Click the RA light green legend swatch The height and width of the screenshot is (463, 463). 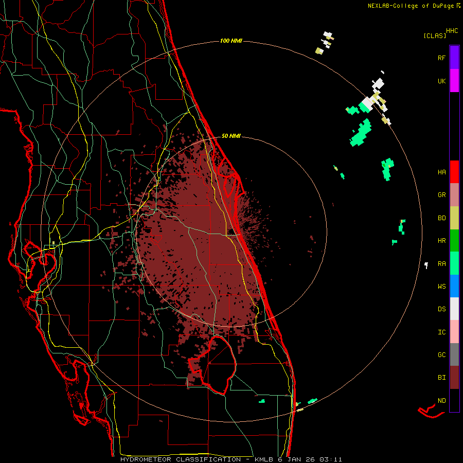coord(454,263)
